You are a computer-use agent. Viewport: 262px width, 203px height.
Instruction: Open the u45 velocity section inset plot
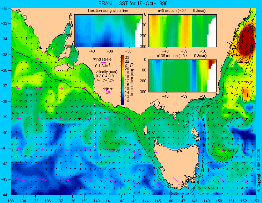(182, 31)
